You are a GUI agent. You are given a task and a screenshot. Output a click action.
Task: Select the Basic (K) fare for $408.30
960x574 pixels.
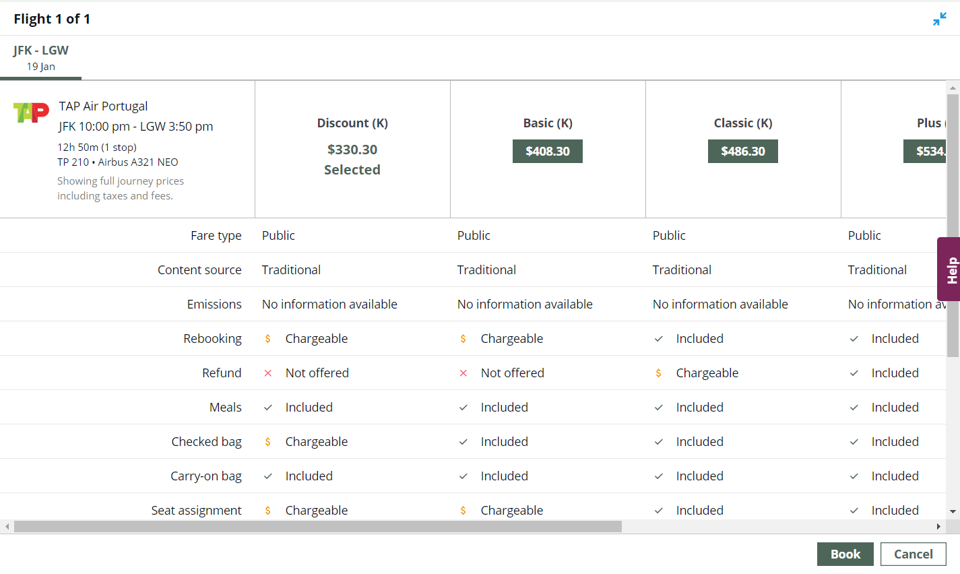tap(547, 152)
